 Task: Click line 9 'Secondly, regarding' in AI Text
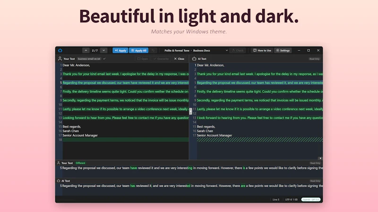[x=259, y=100]
